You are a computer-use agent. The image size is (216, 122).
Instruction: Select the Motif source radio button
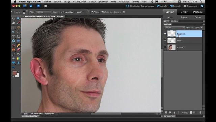[x=75, y=12]
